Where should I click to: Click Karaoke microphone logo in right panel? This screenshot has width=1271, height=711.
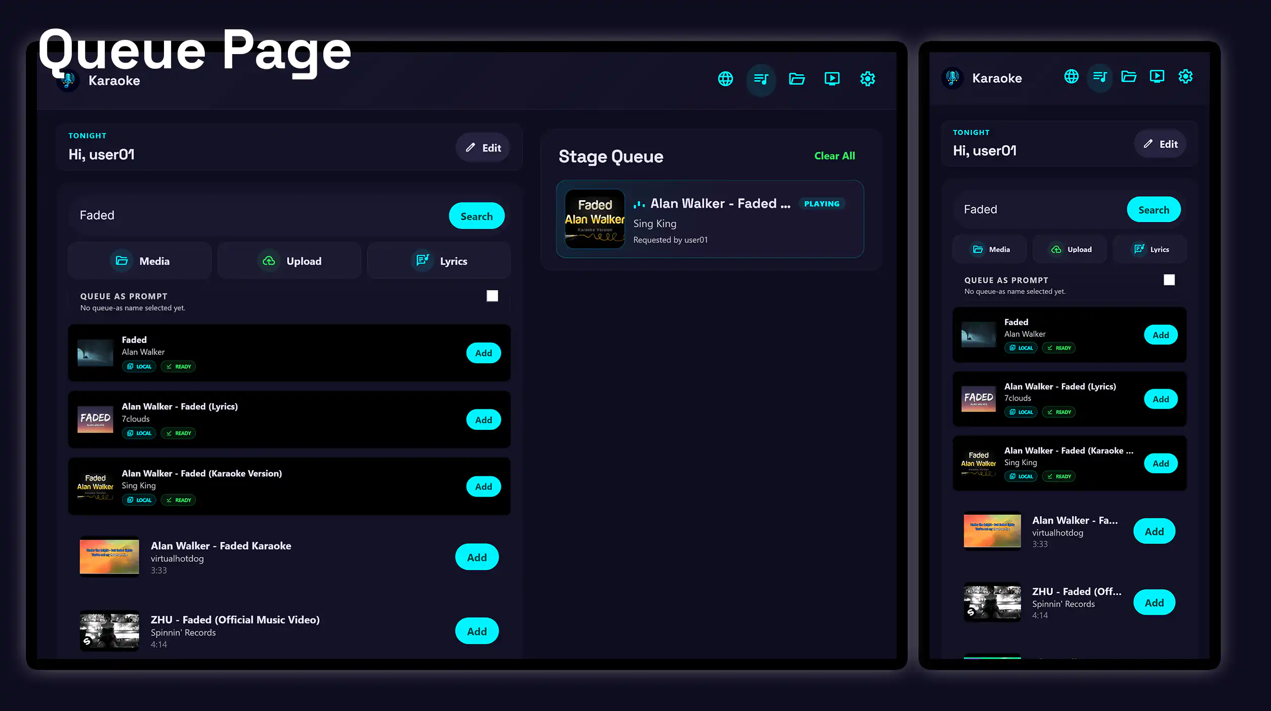pos(953,78)
